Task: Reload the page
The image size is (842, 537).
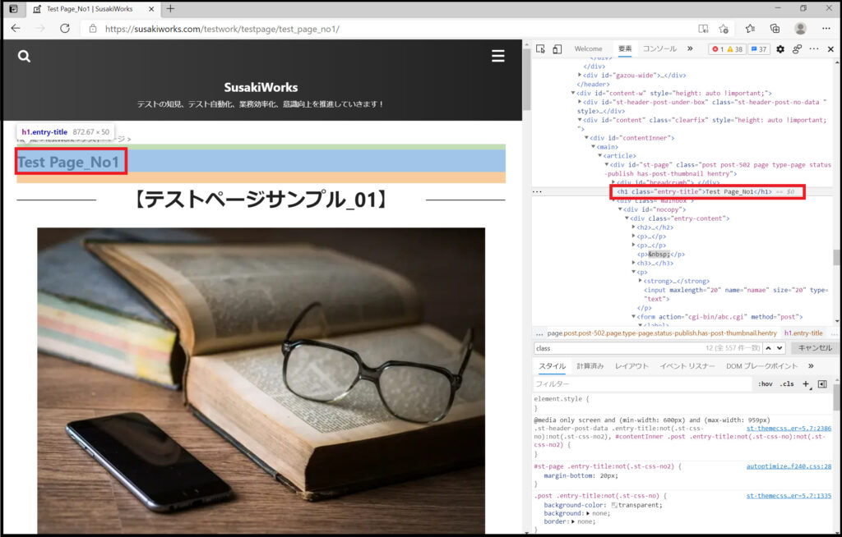Action: click(x=65, y=29)
